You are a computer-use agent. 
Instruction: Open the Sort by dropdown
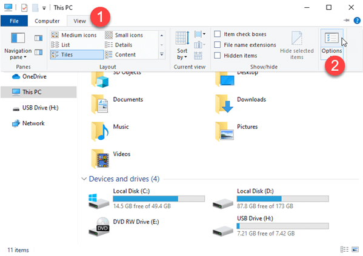[182, 45]
